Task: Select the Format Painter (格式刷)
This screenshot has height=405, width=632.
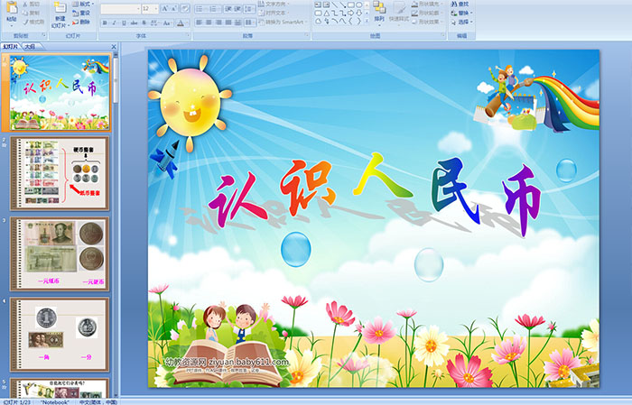Action: click(x=34, y=22)
